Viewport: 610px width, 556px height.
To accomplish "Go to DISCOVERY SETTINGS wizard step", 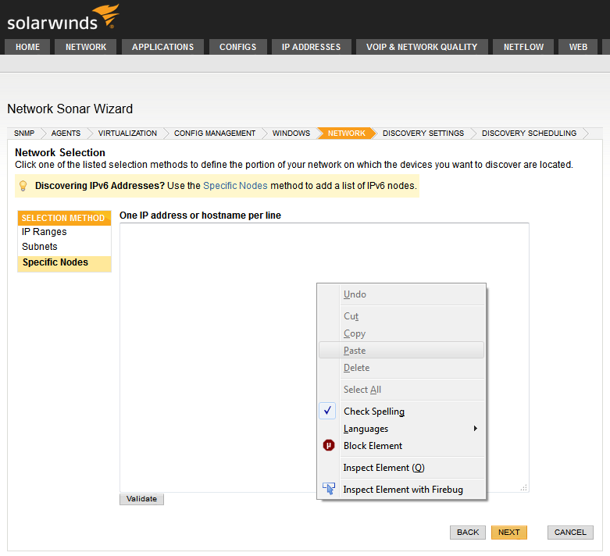I will (x=423, y=133).
